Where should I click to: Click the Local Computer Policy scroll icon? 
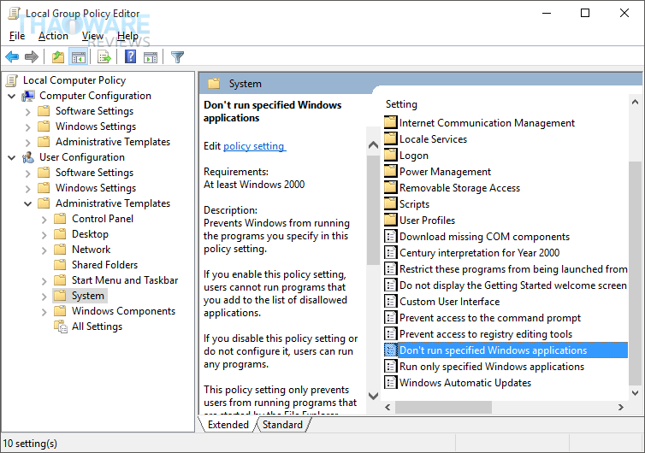[12, 80]
